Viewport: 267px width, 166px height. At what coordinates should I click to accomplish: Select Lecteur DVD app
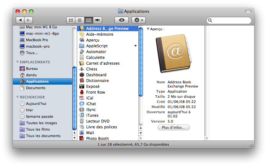tap(108, 121)
